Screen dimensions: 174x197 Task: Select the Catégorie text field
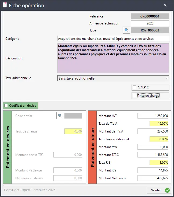(x=113, y=39)
